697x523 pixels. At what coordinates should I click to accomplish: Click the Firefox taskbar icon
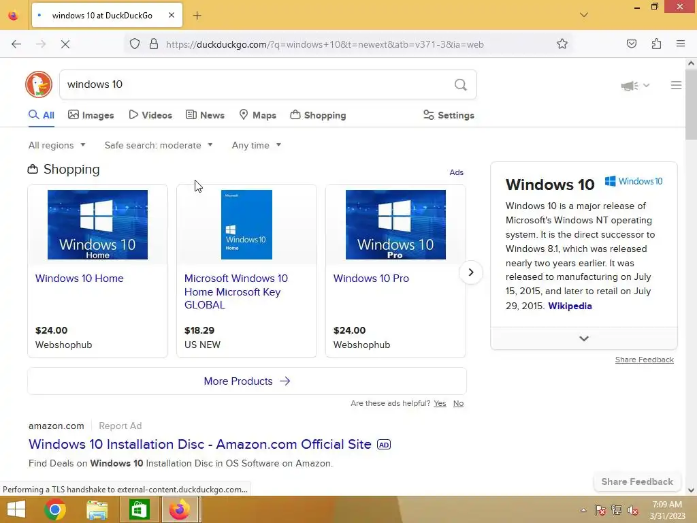180,509
